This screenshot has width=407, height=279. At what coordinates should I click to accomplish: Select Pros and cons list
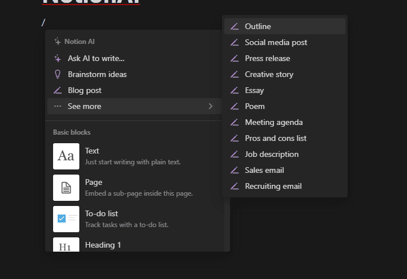pyautogui.click(x=285, y=138)
